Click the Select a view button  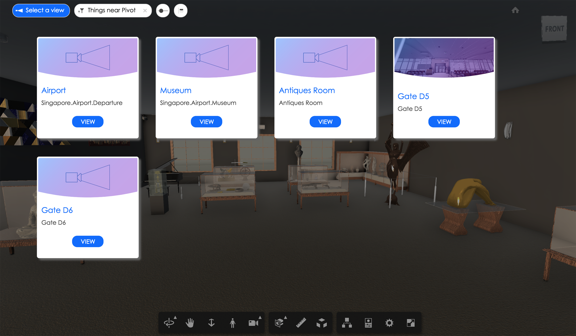point(41,11)
